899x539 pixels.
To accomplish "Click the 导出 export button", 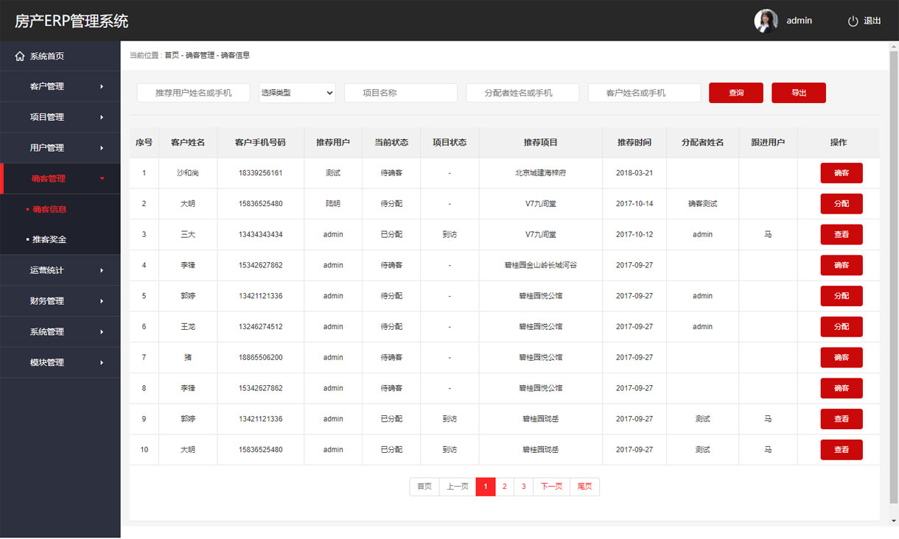I will pyautogui.click(x=798, y=93).
